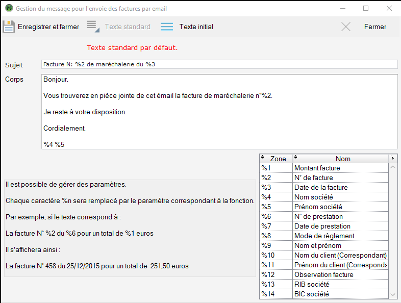Select the Nom et prénom row
The height and width of the screenshot is (303, 401).
click(x=324, y=246)
